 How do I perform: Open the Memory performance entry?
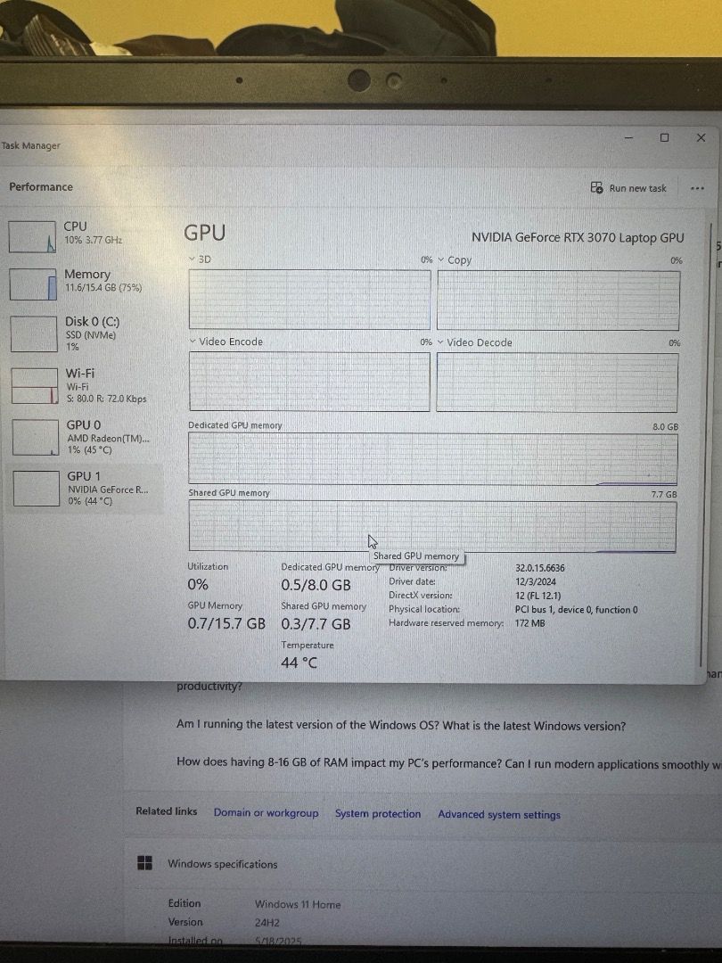pyautogui.click(x=84, y=284)
